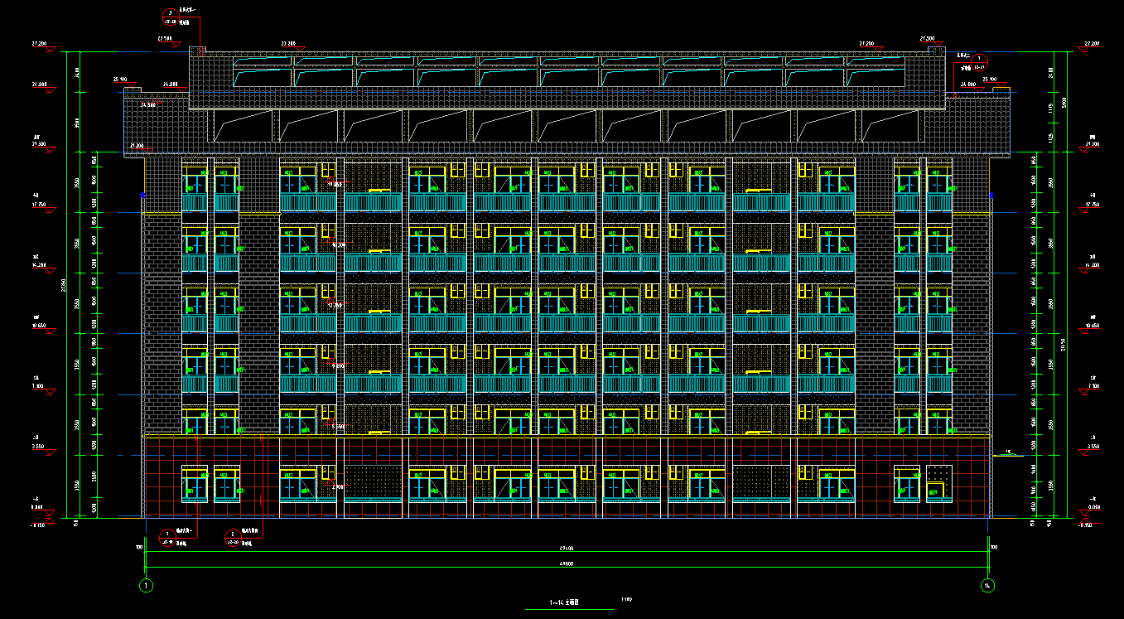Select the 27.200 elevation marker at far right
The image size is (1124, 619).
click(1092, 43)
